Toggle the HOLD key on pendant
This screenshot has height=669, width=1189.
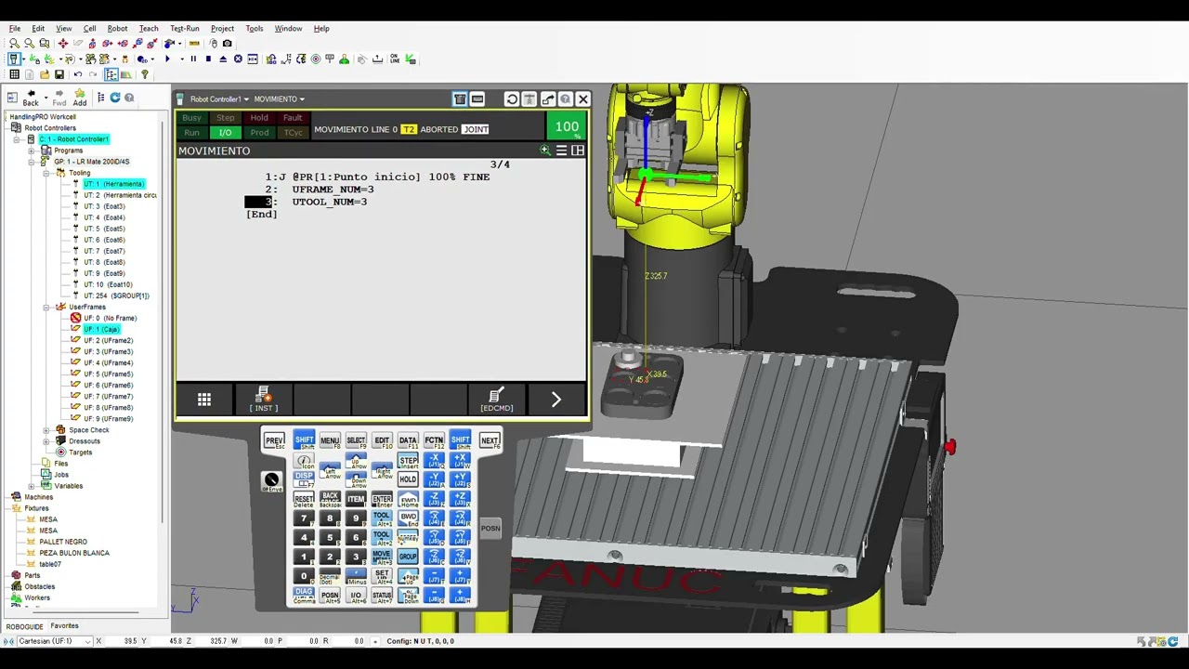tap(408, 479)
